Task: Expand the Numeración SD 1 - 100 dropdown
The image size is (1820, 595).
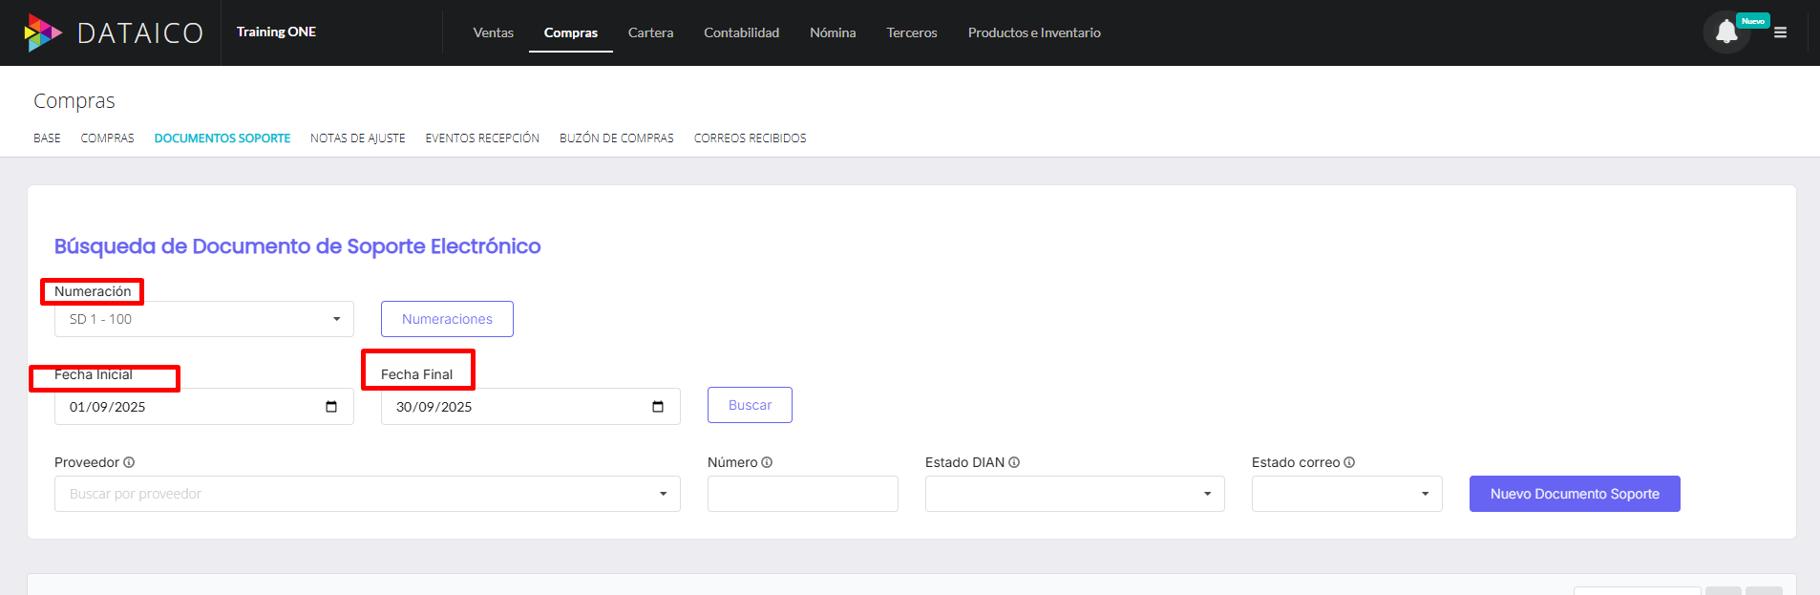Action: pyautogui.click(x=204, y=319)
